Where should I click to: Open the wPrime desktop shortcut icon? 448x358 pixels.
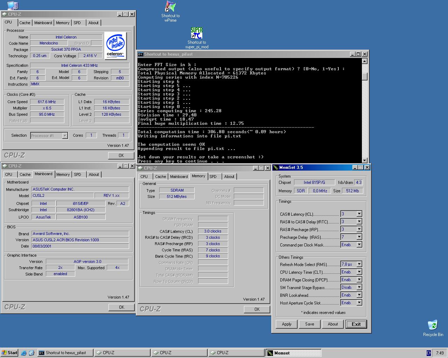pyautogui.click(x=170, y=7)
